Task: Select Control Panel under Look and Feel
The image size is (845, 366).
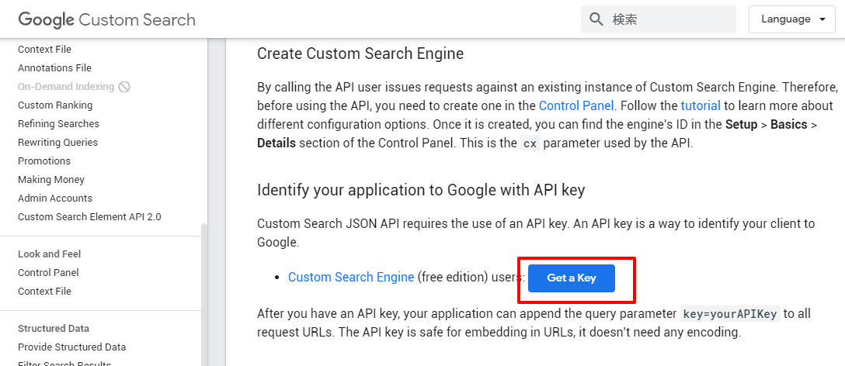Action: 48,273
